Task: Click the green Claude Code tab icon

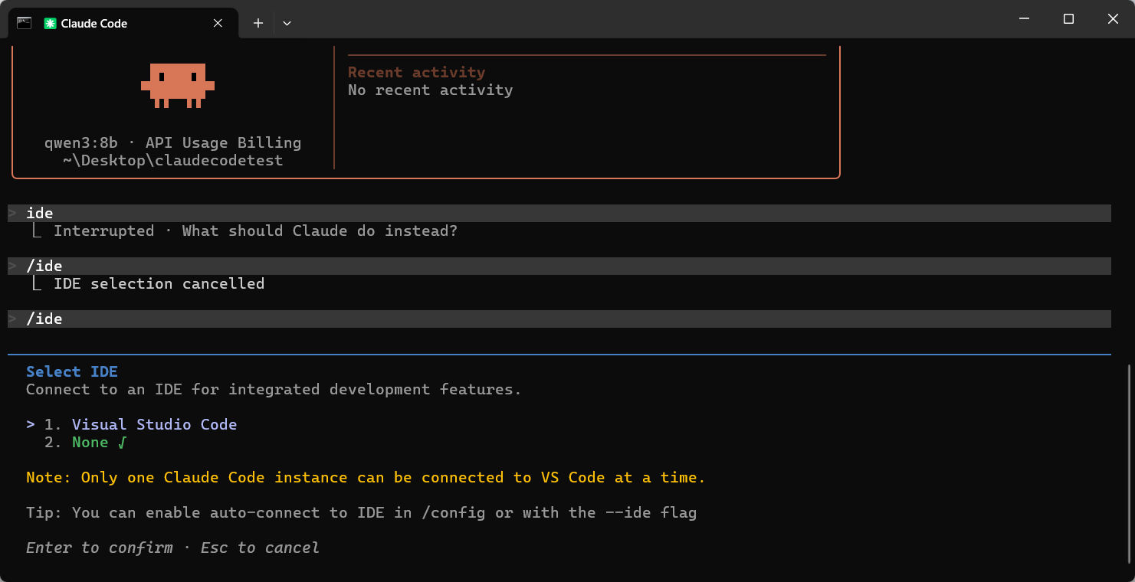Action: click(50, 24)
